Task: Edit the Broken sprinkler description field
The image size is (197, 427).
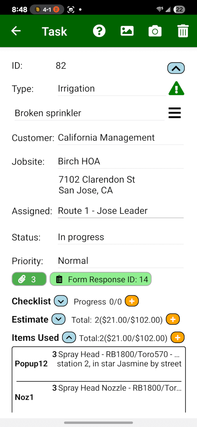Action: tap(89, 113)
